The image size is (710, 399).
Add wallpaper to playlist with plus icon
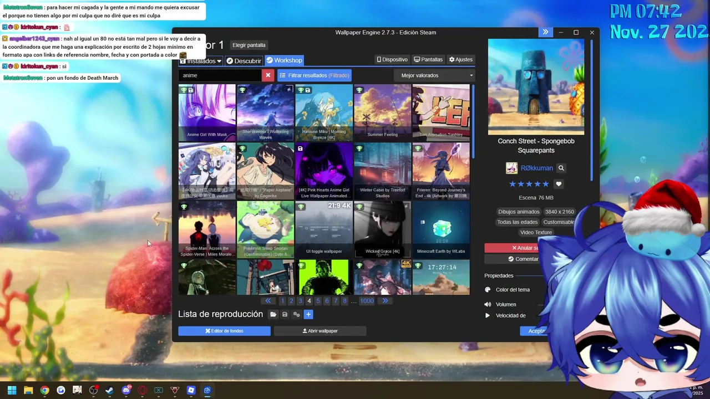click(x=308, y=314)
